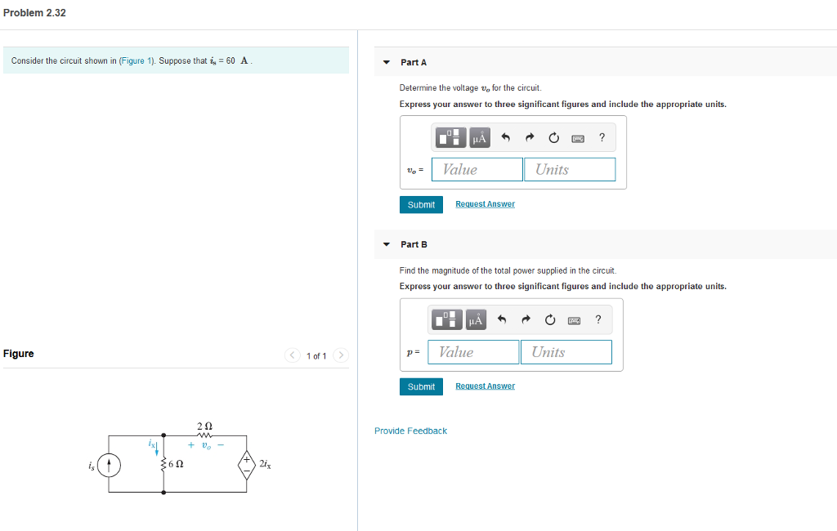837x531 pixels.
Task: Go to previous figure arrow
Action: pos(293,355)
